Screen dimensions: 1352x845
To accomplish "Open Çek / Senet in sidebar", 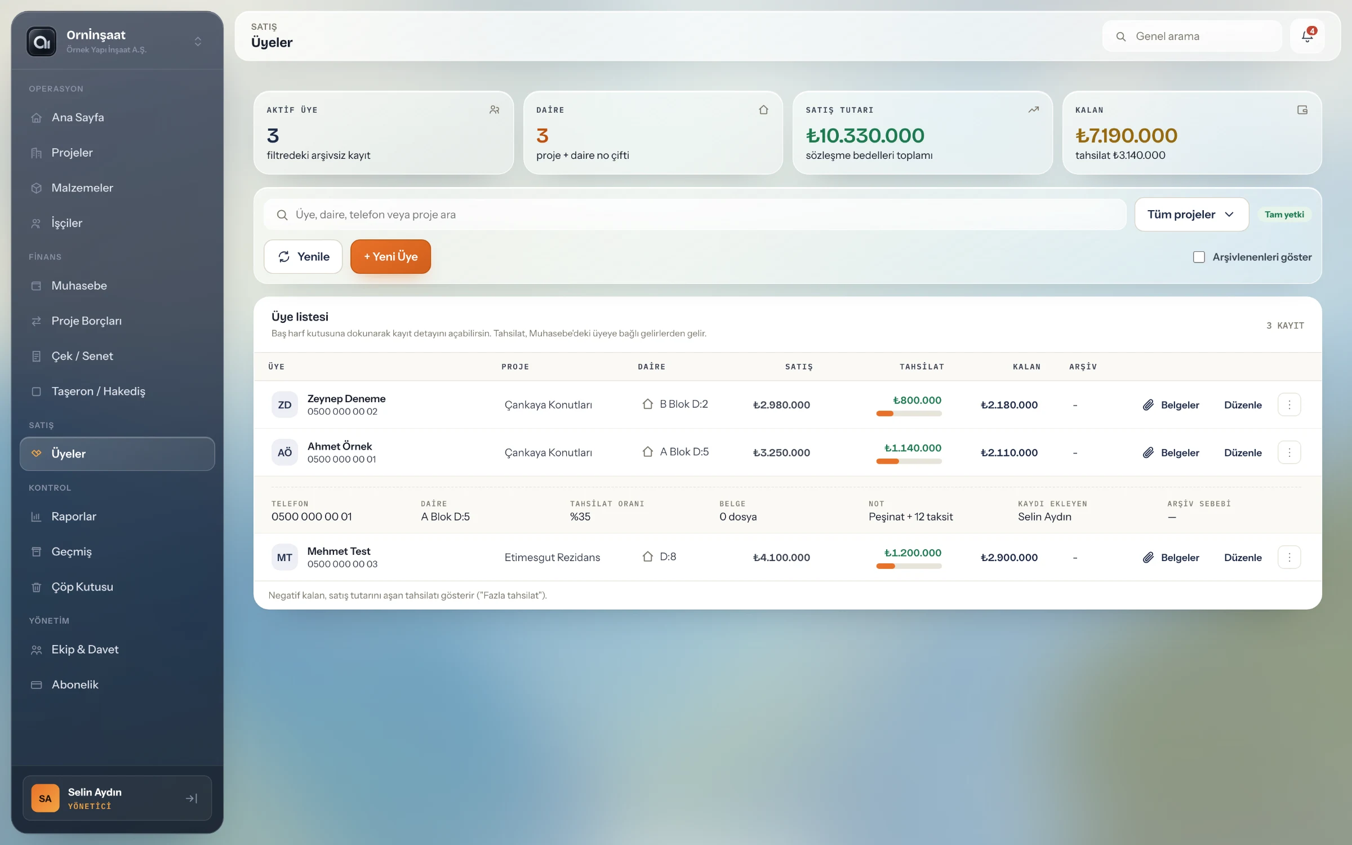I will pyautogui.click(x=117, y=356).
